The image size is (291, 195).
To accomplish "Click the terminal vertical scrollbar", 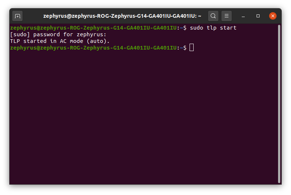I will (279, 104).
